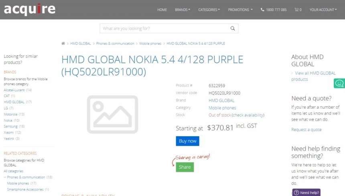Click product number 6322959

coord(217,85)
